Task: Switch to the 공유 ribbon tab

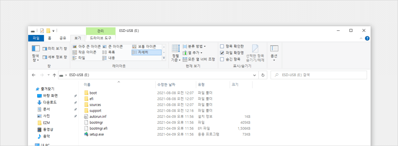Action: click(63, 38)
